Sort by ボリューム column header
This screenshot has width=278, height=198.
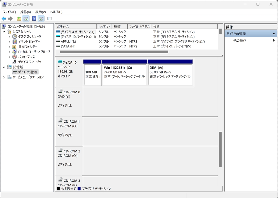pyautogui.click(x=76, y=27)
